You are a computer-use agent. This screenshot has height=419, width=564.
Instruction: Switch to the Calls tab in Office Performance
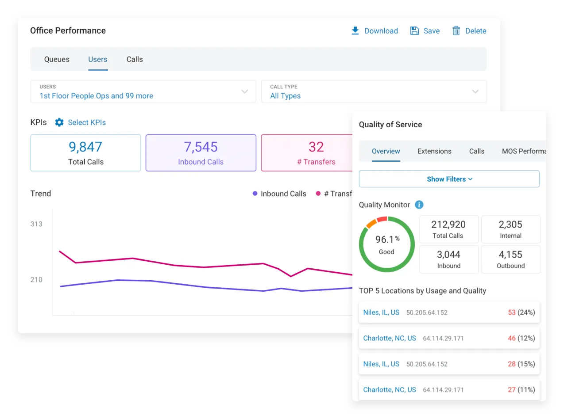(x=135, y=59)
